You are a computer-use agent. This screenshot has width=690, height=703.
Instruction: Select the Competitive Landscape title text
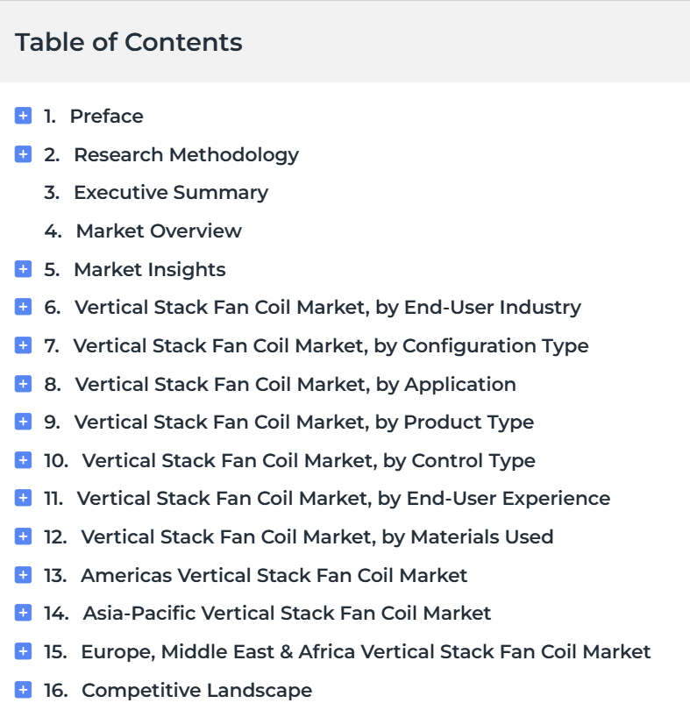click(x=196, y=690)
